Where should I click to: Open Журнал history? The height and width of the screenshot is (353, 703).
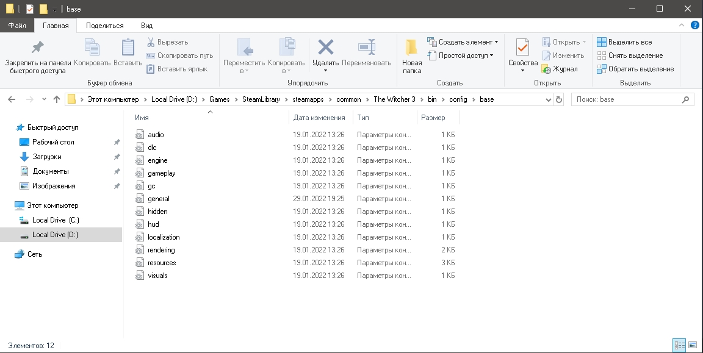[560, 69]
